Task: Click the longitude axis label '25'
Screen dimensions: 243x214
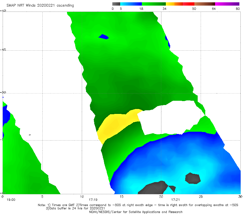Action: pos(201,197)
